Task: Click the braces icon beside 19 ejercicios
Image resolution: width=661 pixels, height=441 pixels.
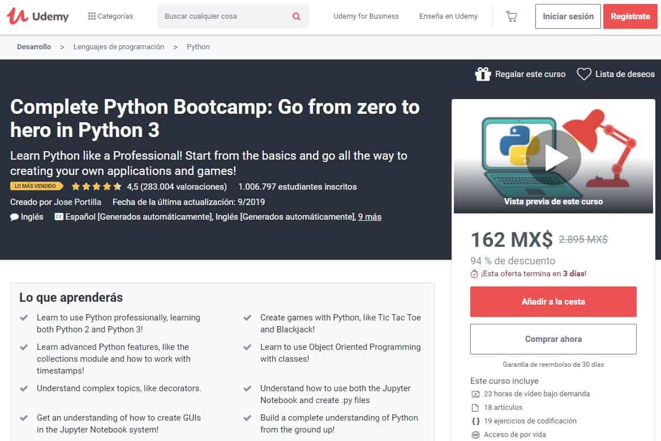Action: (x=475, y=421)
